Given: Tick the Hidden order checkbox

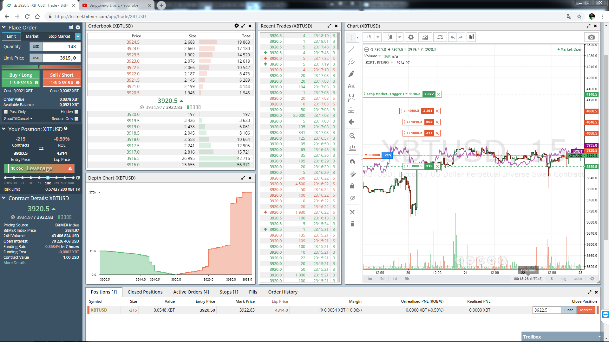Looking at the screenshot, I should (x=76, y=112).
